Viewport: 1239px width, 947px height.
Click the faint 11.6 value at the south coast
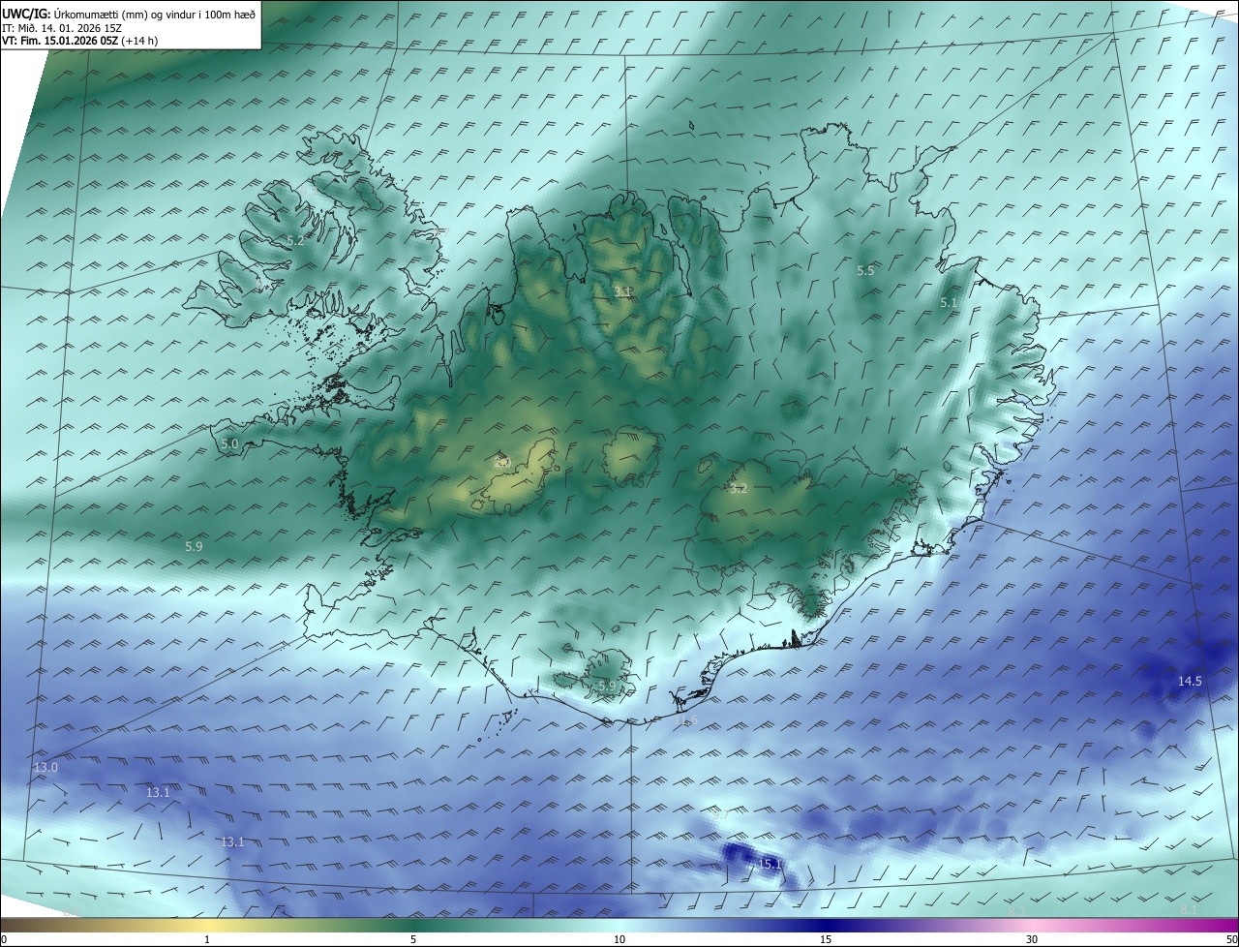pos(688,721)
